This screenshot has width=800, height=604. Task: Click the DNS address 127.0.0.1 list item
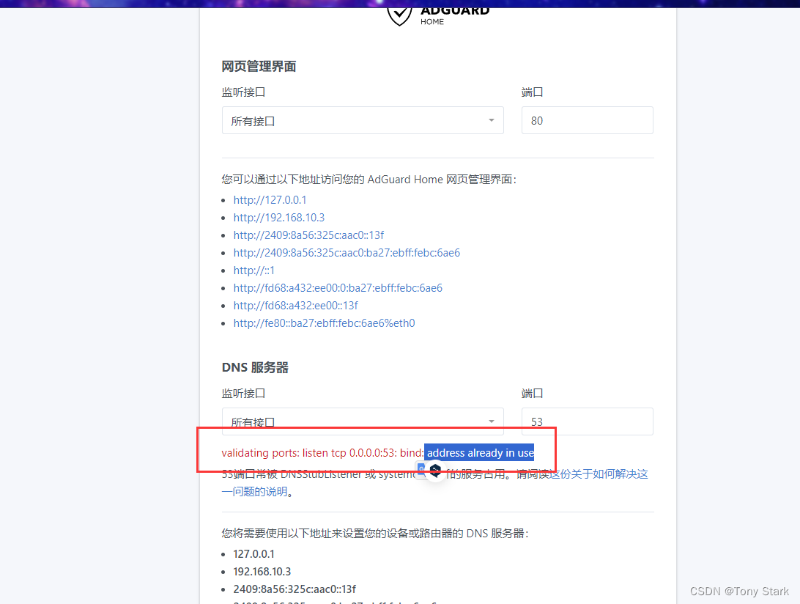click(x=253, y=554)
